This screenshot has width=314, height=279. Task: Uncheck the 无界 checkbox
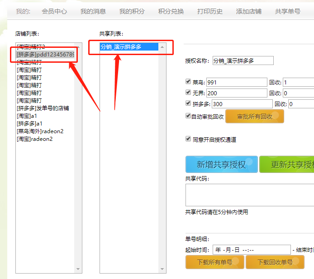(x=188, y=93)
